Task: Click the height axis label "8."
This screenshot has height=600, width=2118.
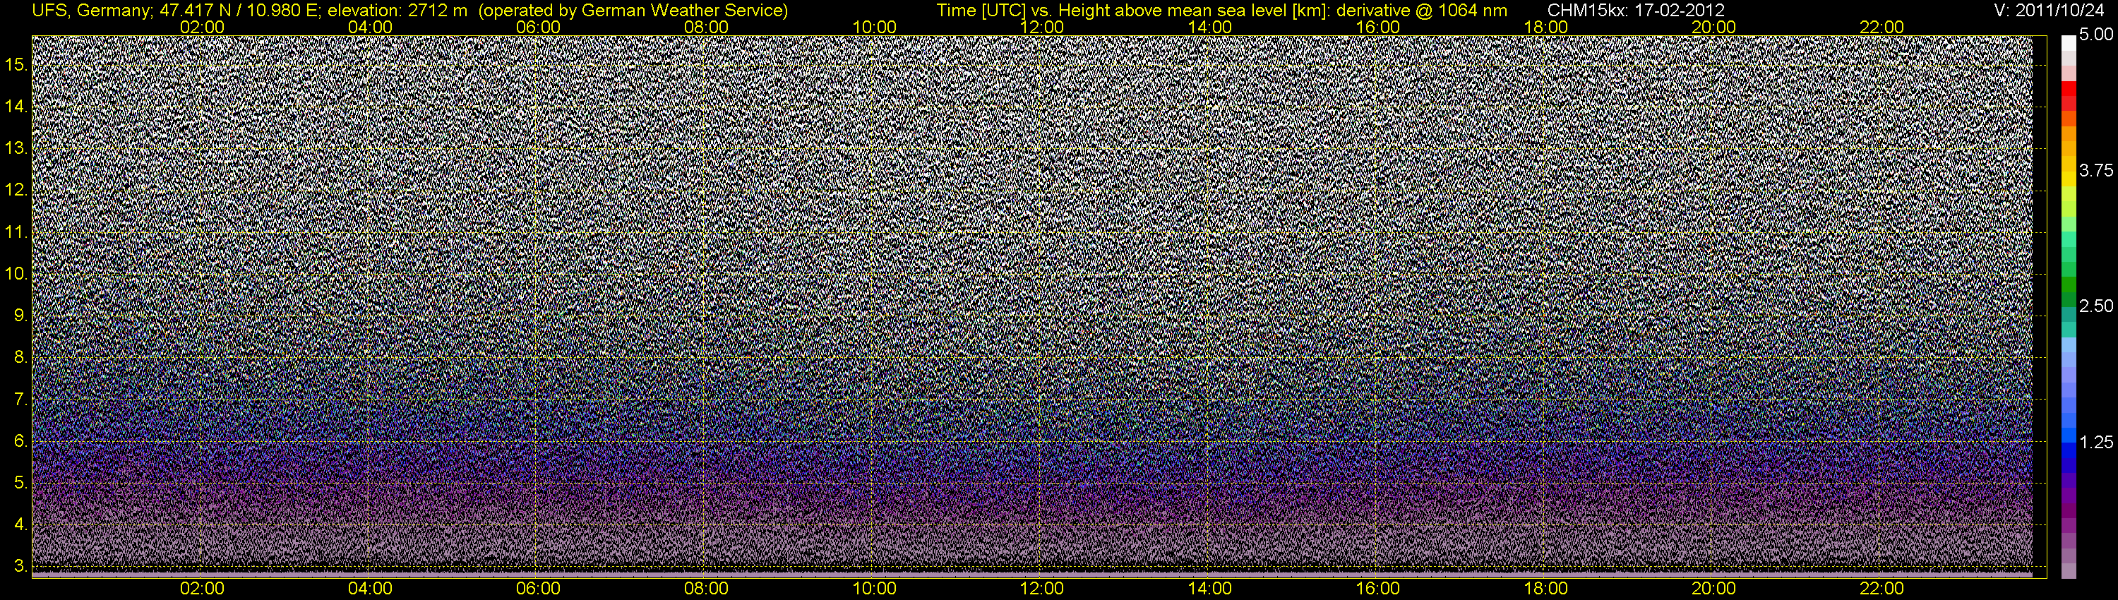Action: 20,358
